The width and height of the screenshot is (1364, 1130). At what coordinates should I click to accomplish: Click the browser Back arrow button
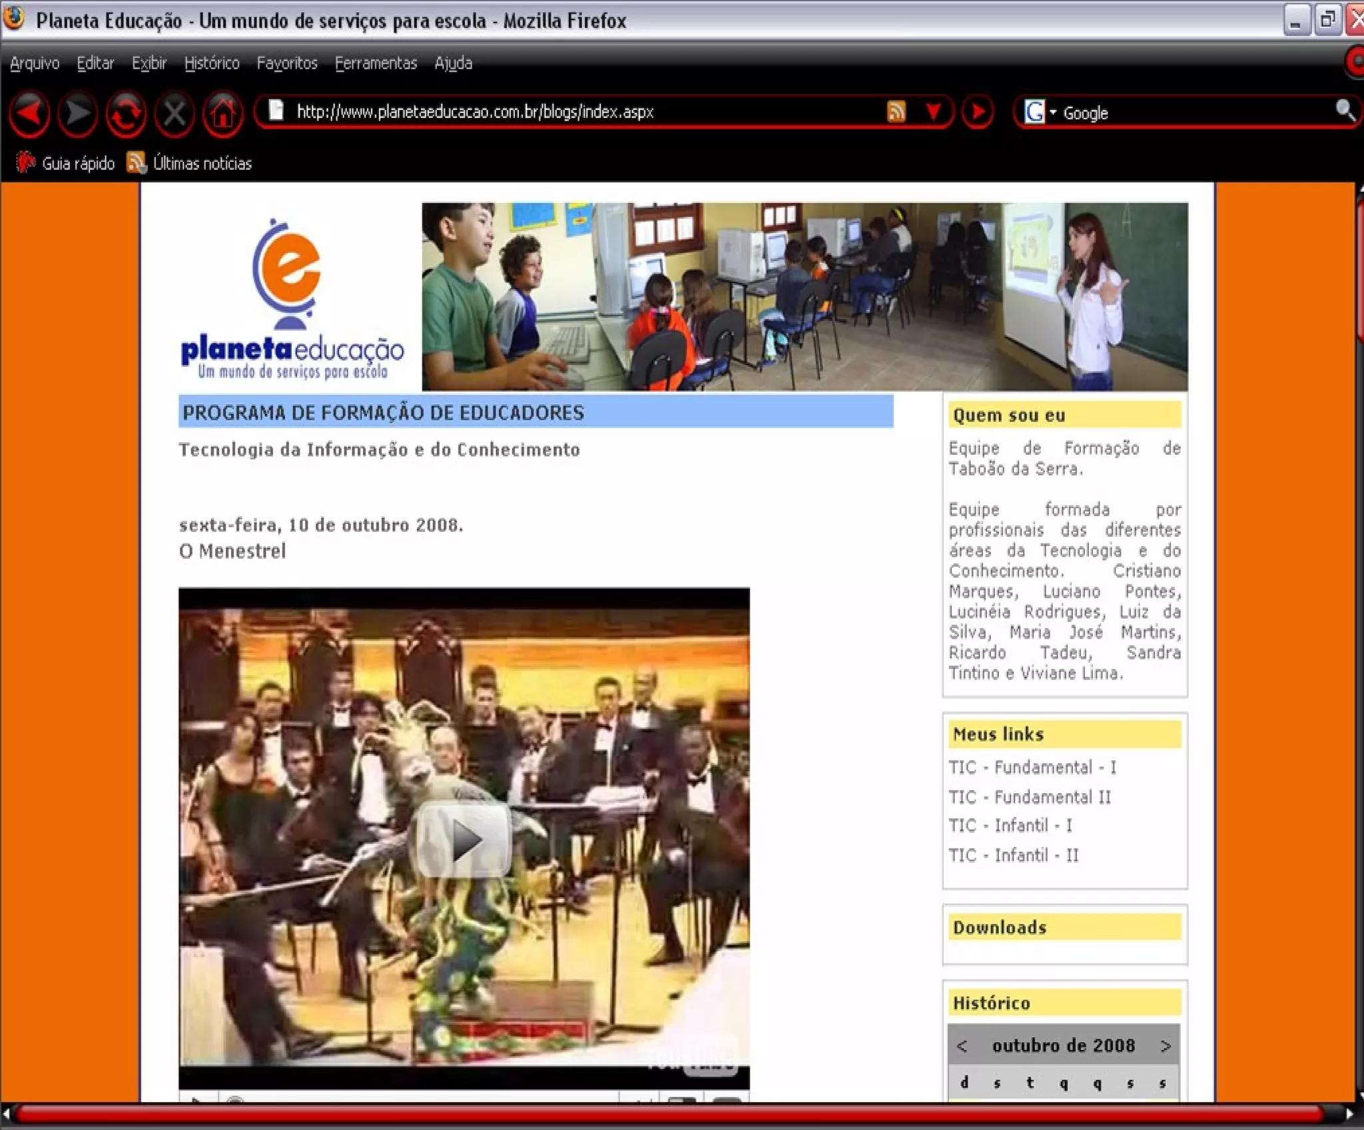pos(29,113)
